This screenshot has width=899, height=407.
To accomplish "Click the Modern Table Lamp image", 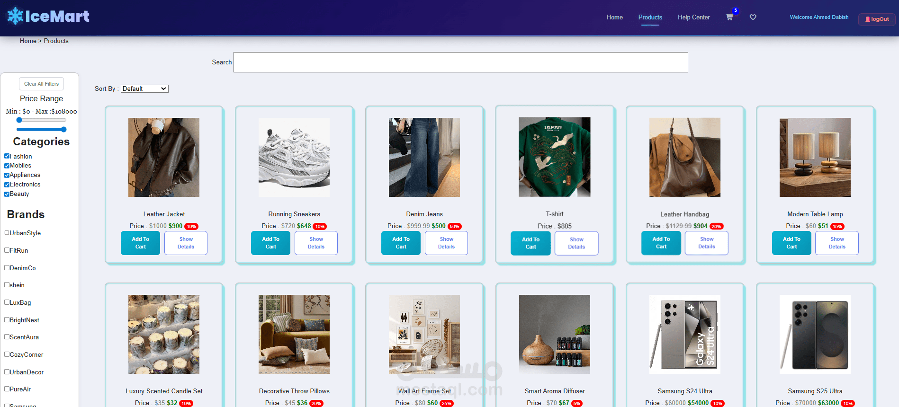I will pos(815,157).
